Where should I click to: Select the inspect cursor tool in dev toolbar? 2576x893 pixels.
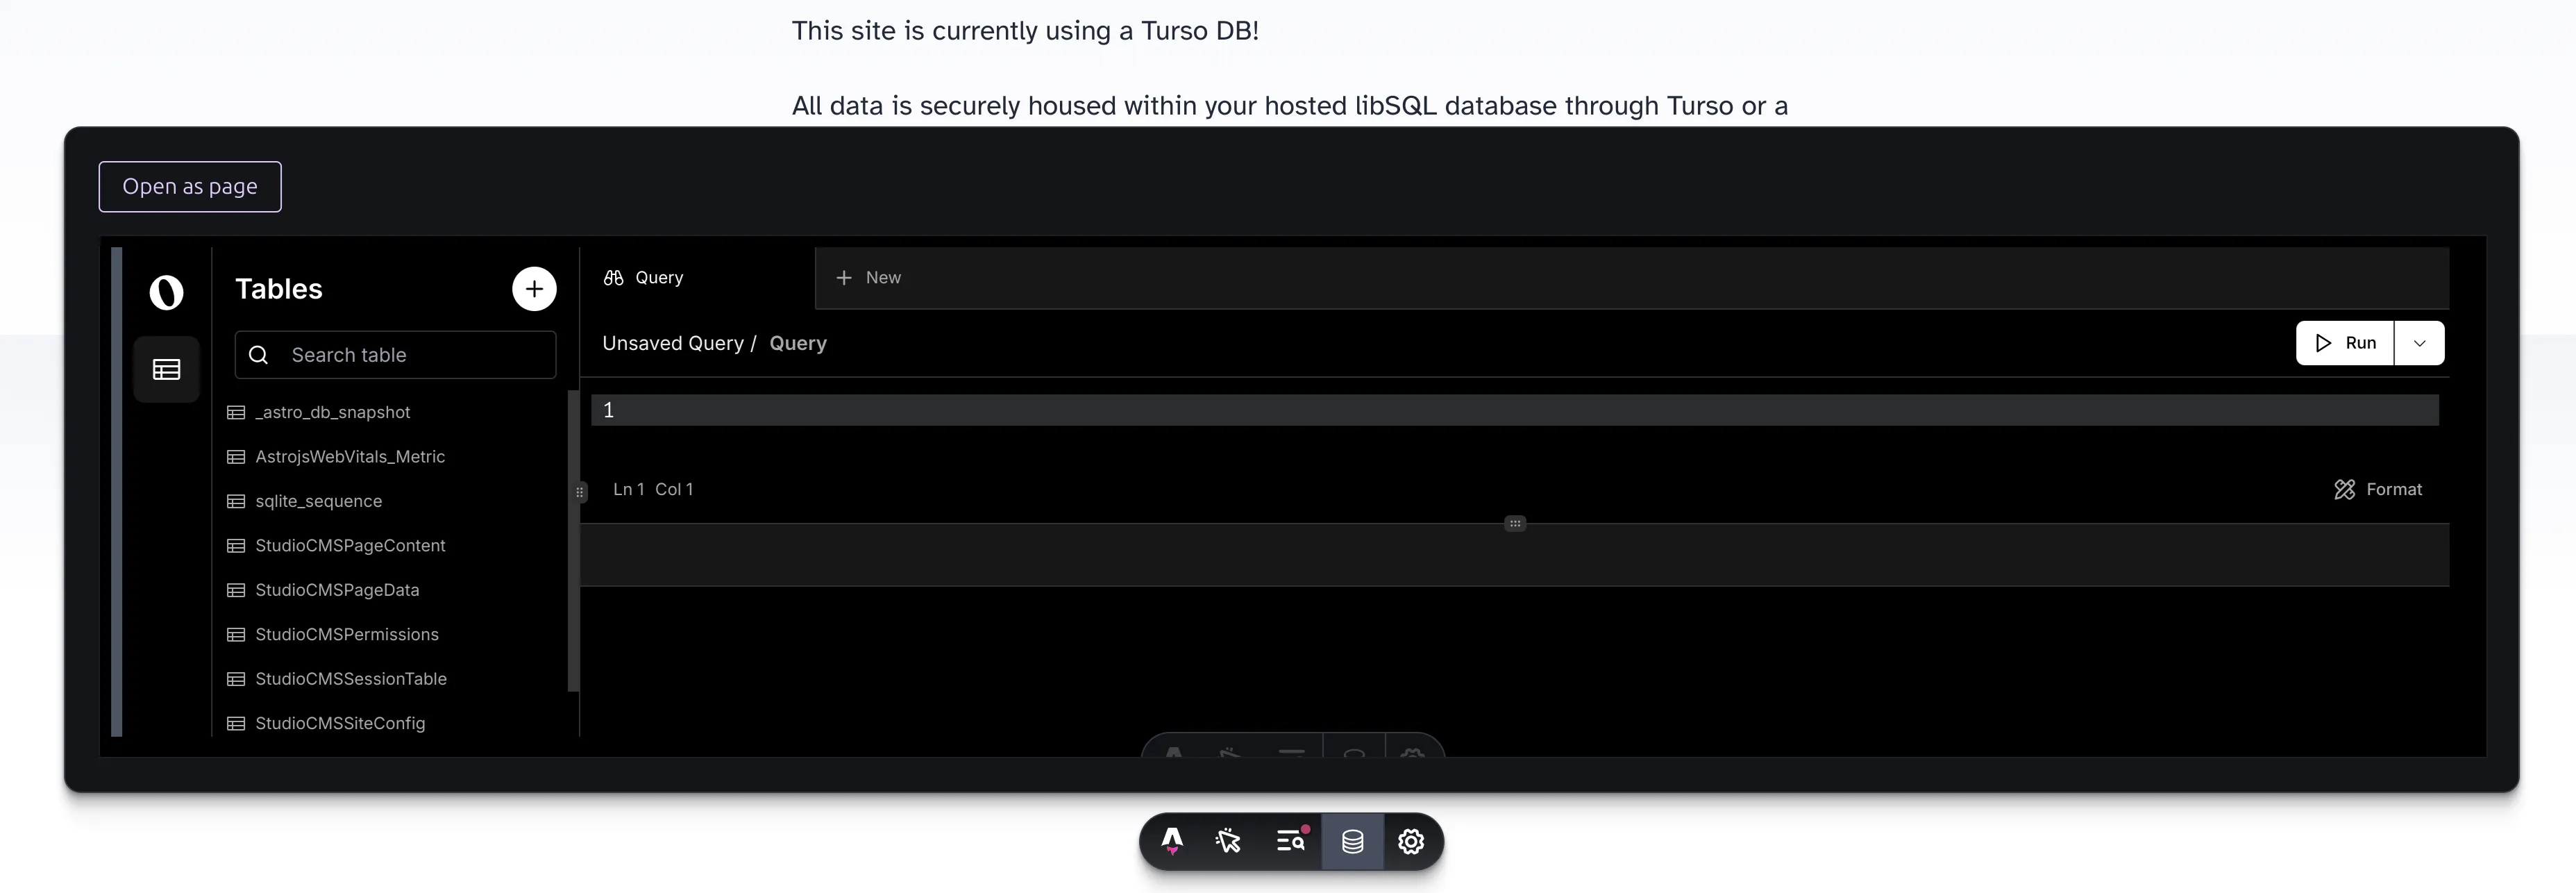point(1229,842)
